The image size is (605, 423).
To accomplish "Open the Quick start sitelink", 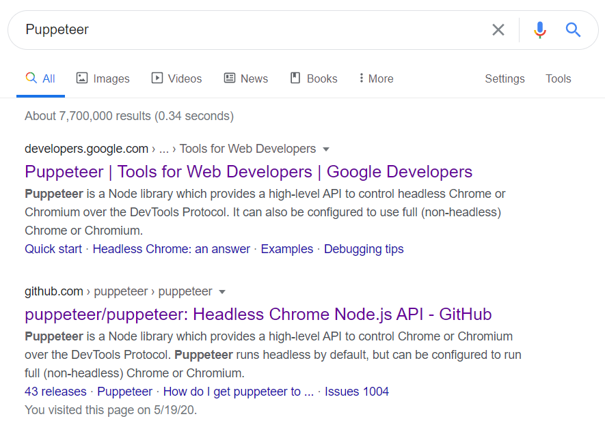I will click(53, 248).
